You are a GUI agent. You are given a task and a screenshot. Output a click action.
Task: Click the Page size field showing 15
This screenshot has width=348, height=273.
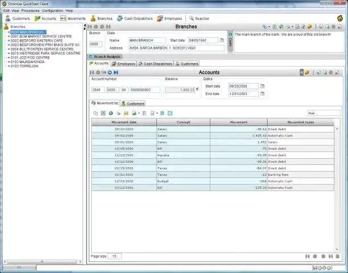tap(114, 257)
